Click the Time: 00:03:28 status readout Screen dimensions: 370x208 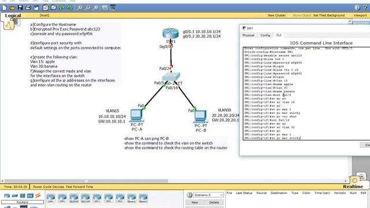(x=16, y=187)
